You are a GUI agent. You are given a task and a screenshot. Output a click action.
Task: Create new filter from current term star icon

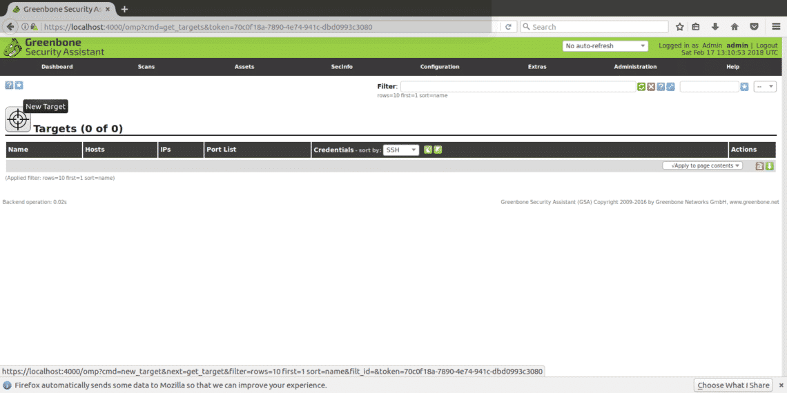coord(744,87)
